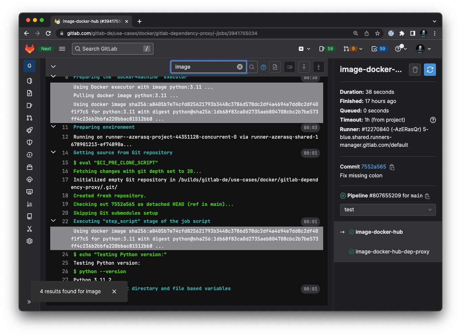Retry the job with blue button

(430, 70)
